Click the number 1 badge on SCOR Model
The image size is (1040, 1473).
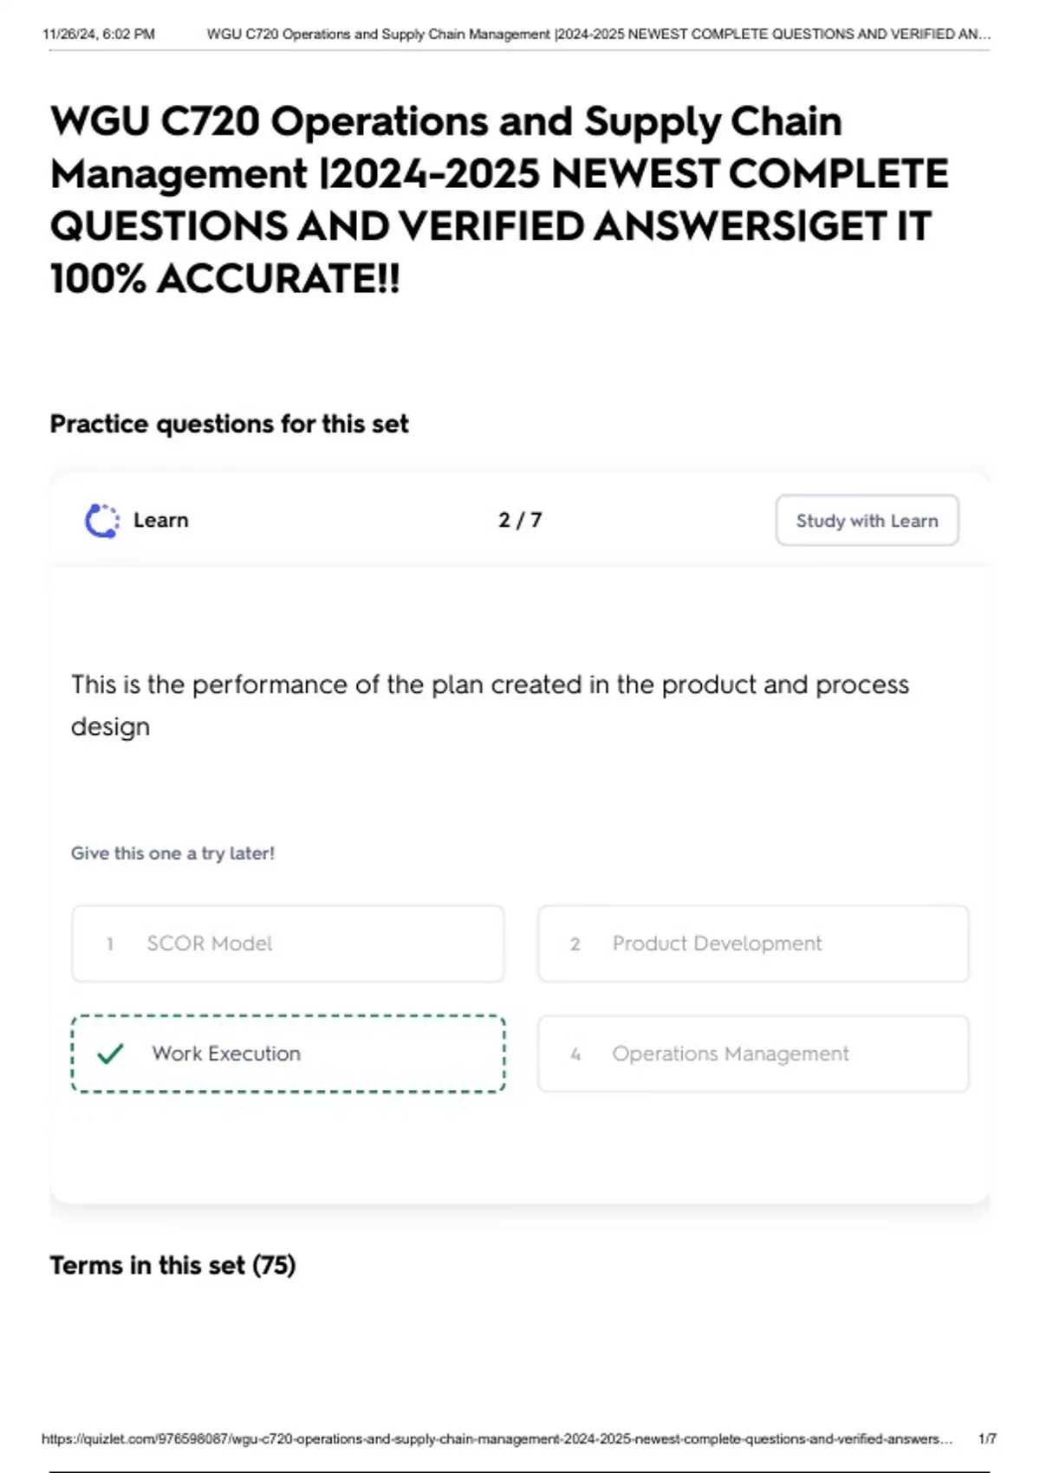[110, 944]
